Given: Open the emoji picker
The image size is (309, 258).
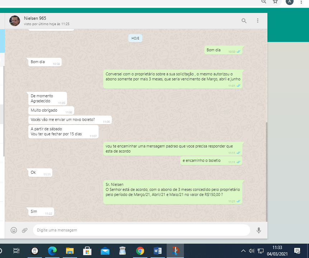Looking at the screenshot, I should [14, 230].
